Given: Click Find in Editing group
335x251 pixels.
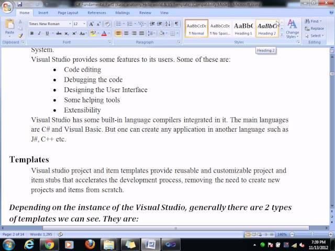Looking at the screenshot, I should coord(313,21).
